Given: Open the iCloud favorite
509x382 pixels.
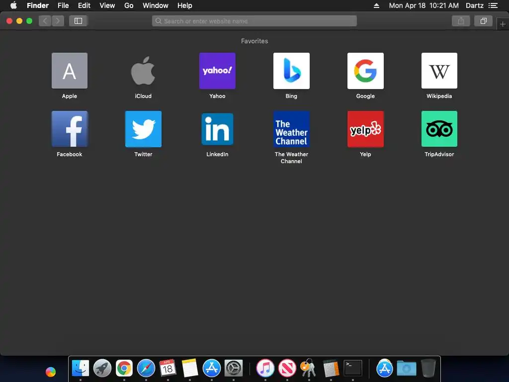Looking at the screenshot, I should pos(143,71).
